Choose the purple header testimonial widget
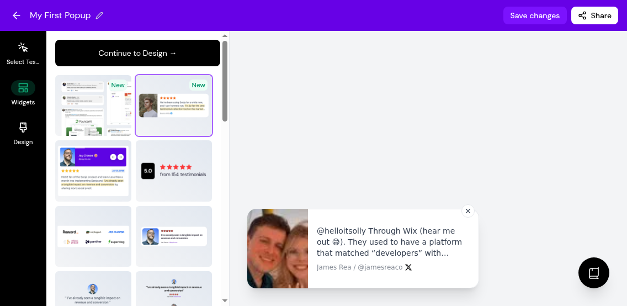The image size is (627, 306). click(x=93, y=171)
